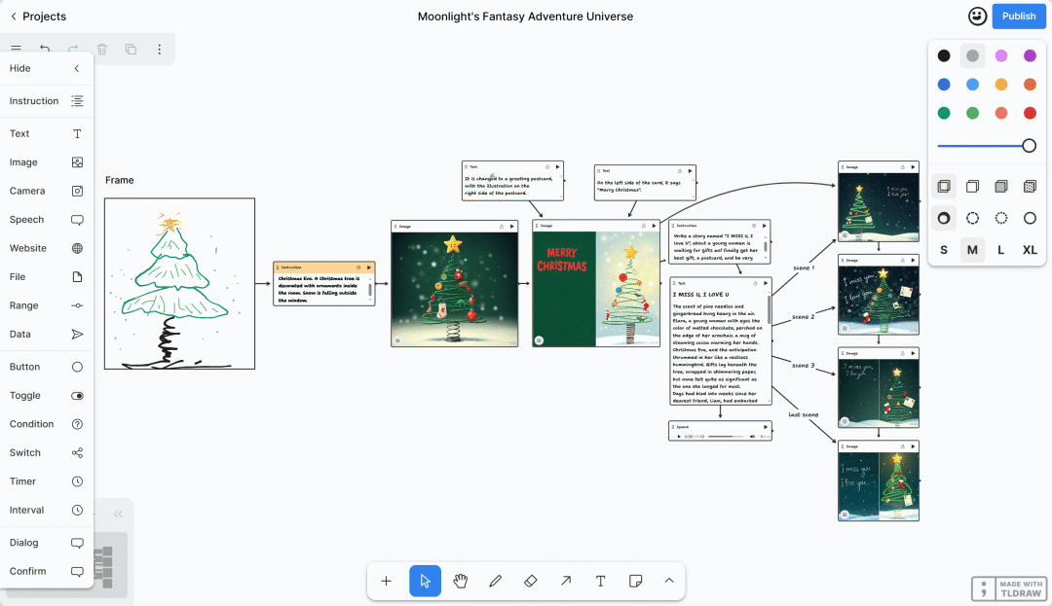
Task: Delete the selected shape with trash icon
Action: pyautogui.click(x=102, y=49)
